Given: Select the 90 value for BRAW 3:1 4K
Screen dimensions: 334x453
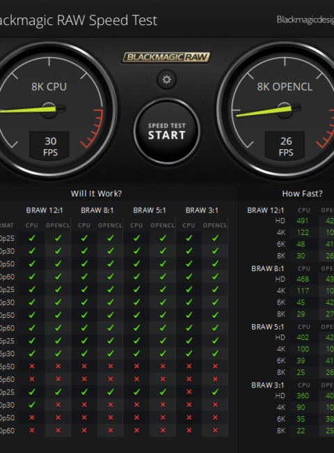Looking at the screenshot, I should coord(301,408).
